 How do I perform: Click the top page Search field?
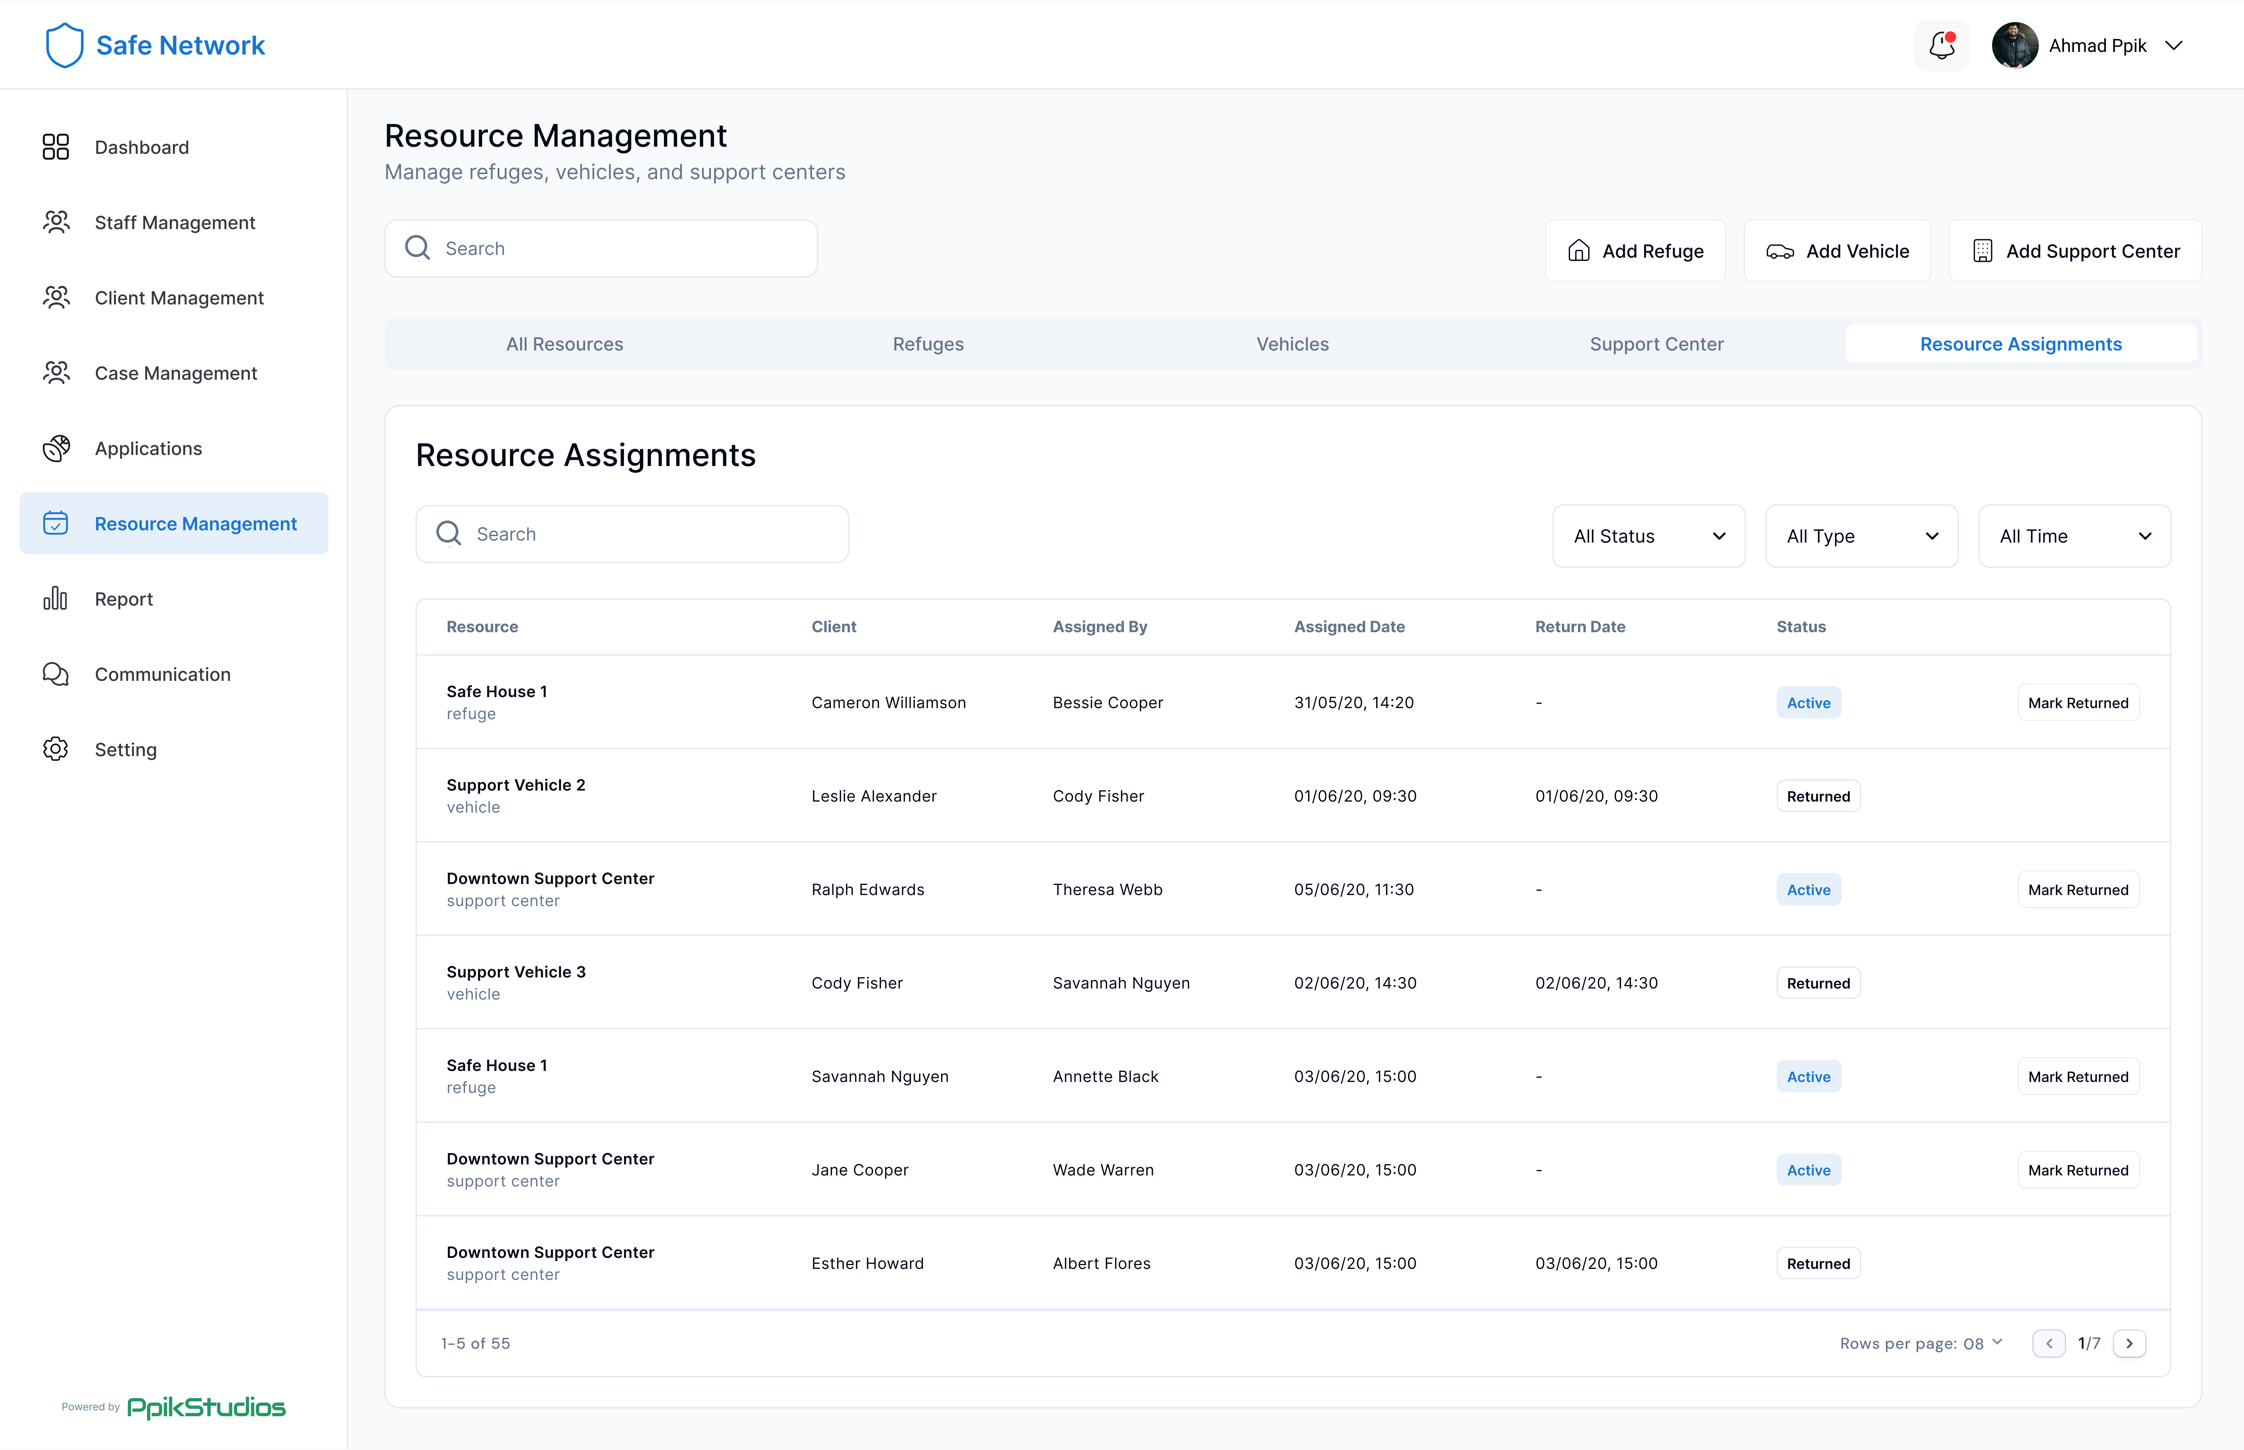tap(601, 249)
